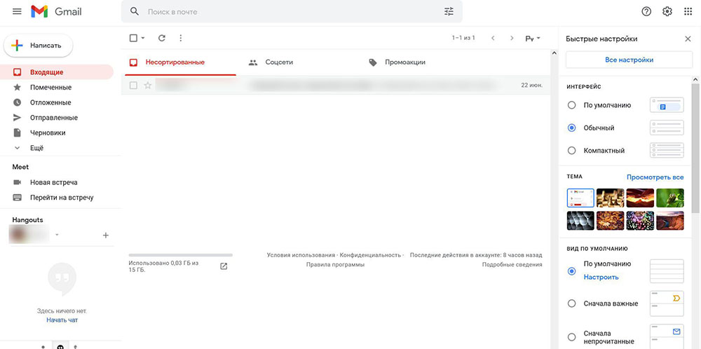The height and width of the screenshot is (349, 701).
Task: Star the message from 22 июн.
Action: pos(147,85)
